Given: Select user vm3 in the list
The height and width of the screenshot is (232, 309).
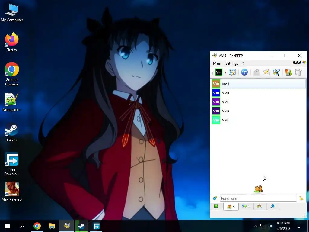Looking at the screenshot, I should (259, 84).
